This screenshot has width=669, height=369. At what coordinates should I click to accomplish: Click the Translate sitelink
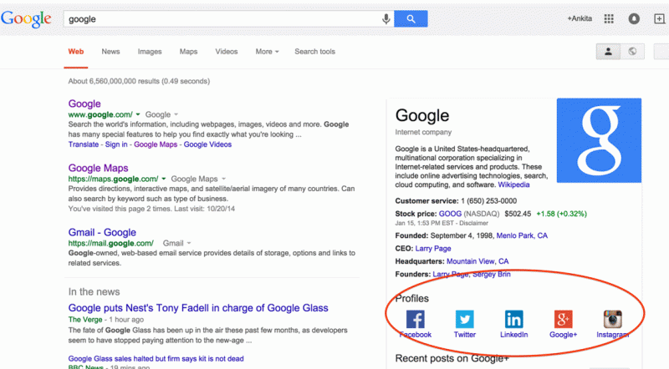point(83,144)
